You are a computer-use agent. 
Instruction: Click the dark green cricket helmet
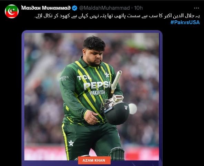point(117,113)
